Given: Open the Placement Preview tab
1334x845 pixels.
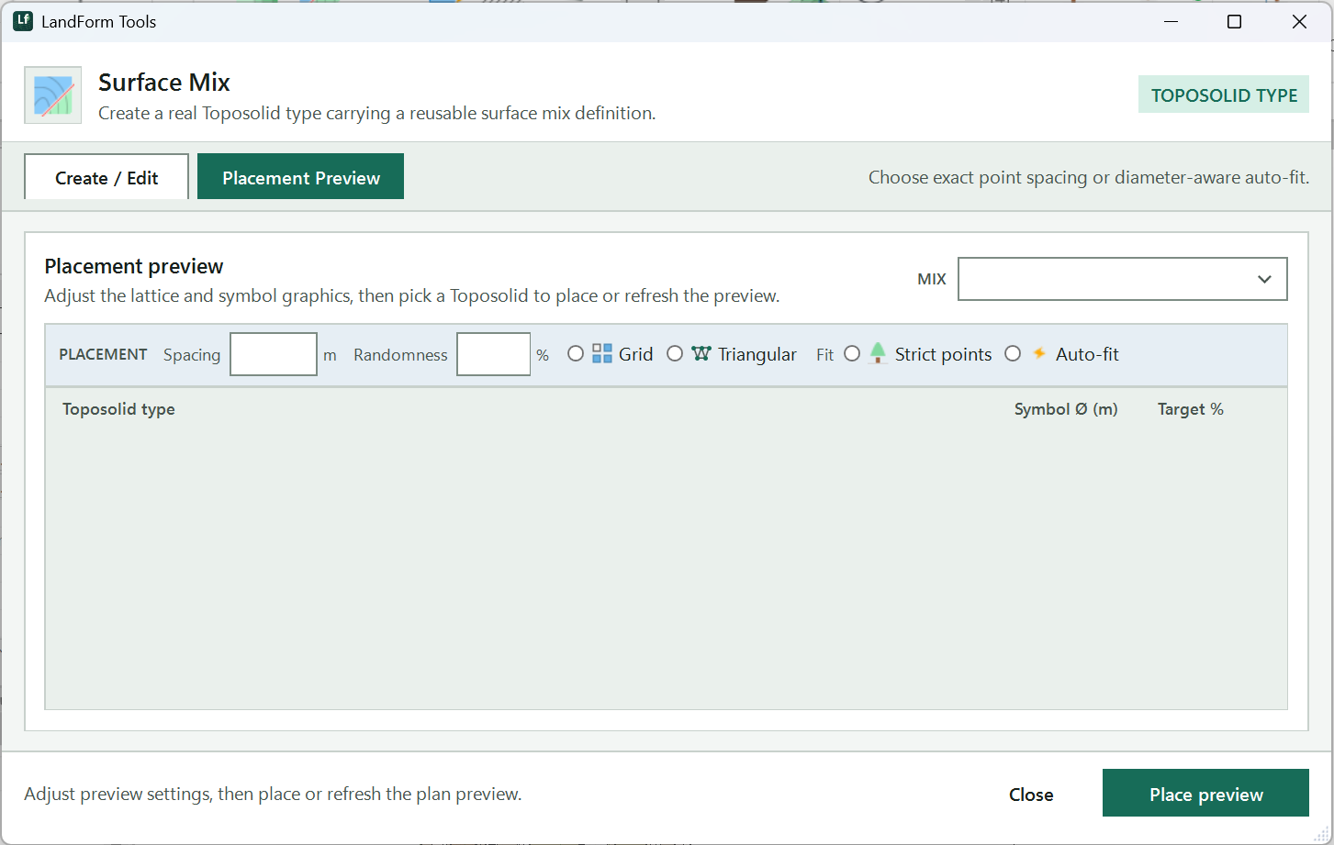Looking at the screenshot, I should [x=300, y=177].
